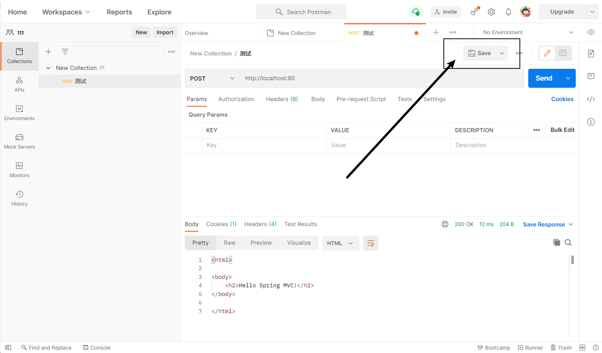
Task: Open a new request tab with plus
Action: pos(436,32)
